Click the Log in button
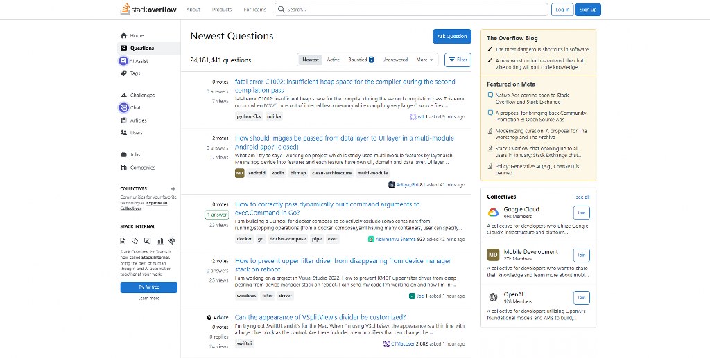 [562, 10]
